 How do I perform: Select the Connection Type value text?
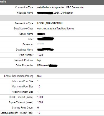pyautogui.click(x=61, y=7)
